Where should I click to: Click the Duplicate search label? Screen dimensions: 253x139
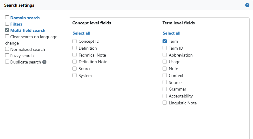(x=26, y=62)
